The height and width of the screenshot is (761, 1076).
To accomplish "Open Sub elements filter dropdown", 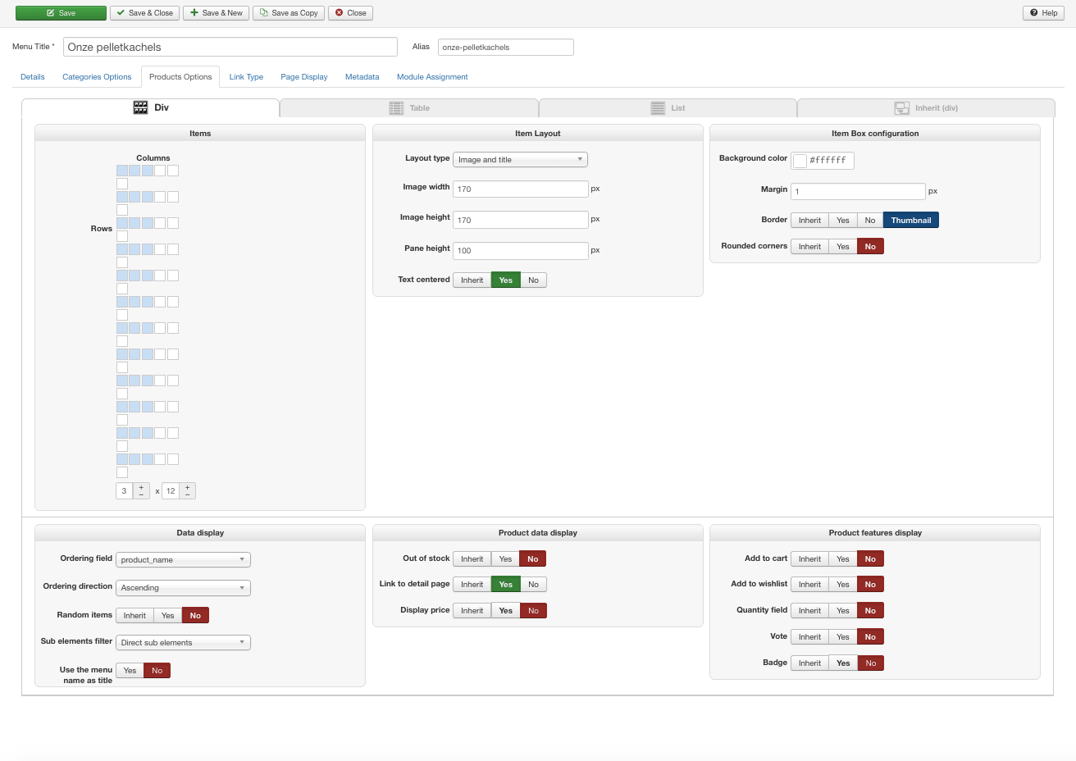I will pos(183,643).
